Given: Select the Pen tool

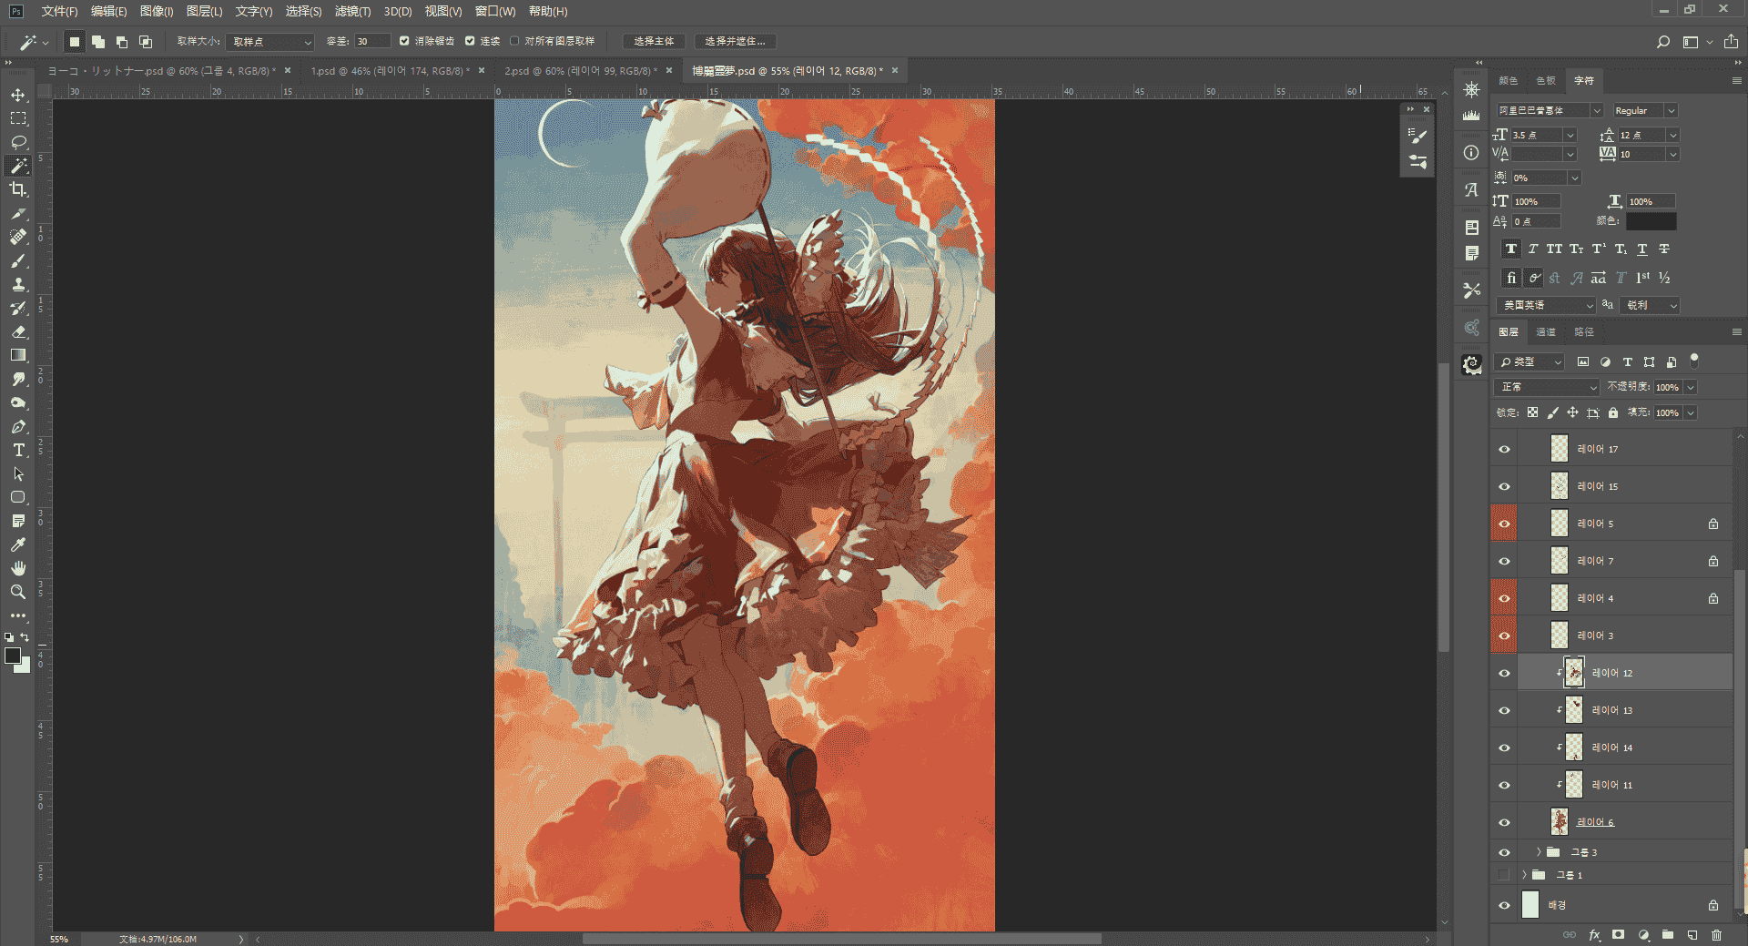Looking at the screenshot, I should pos(18,426).
